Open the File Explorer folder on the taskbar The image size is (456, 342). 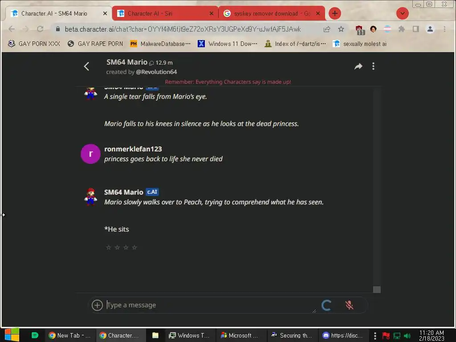155,335
